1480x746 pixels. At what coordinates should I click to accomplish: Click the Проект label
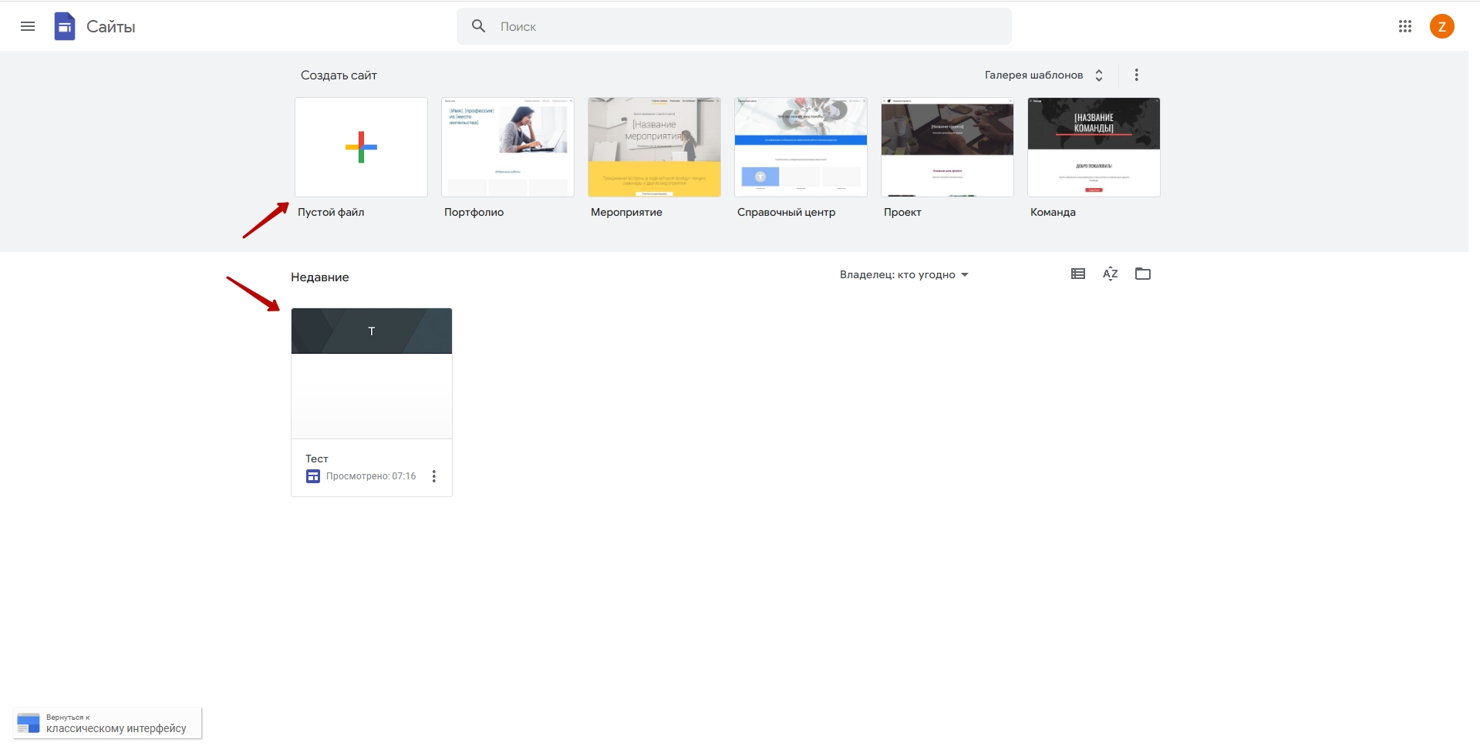pyautogui.click(x=902, y=212)
